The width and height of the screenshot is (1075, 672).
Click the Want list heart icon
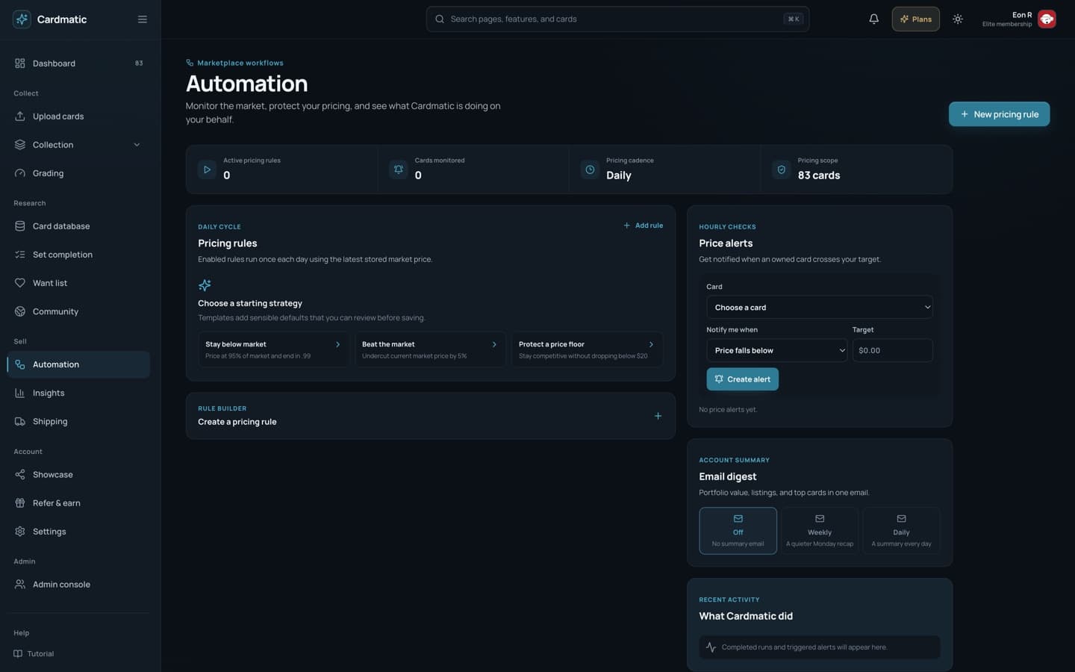20,283
